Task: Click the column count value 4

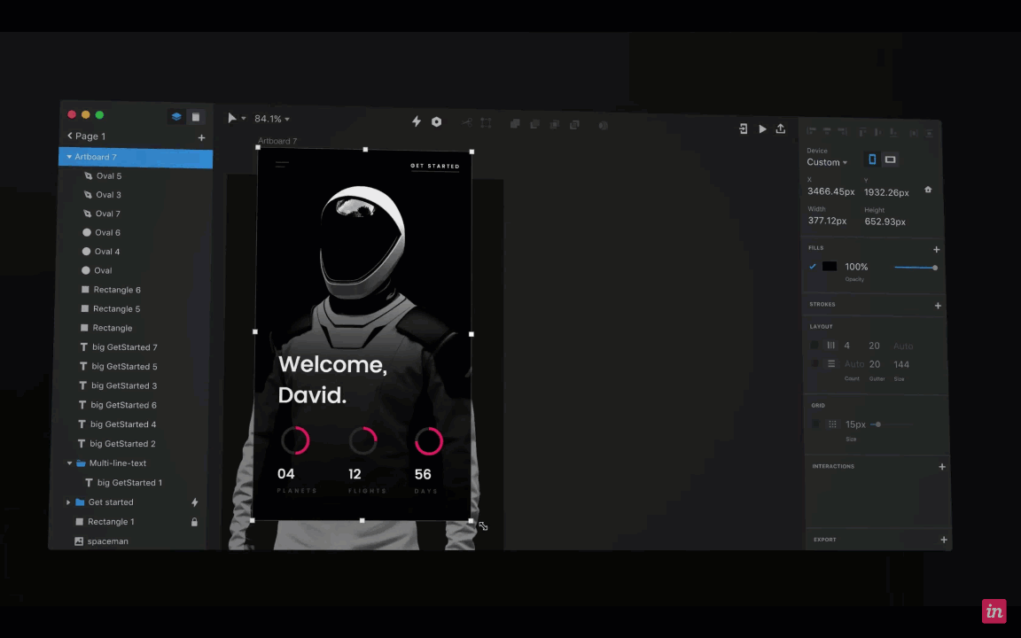Action: pyautogui.click(x=846, y=346)
